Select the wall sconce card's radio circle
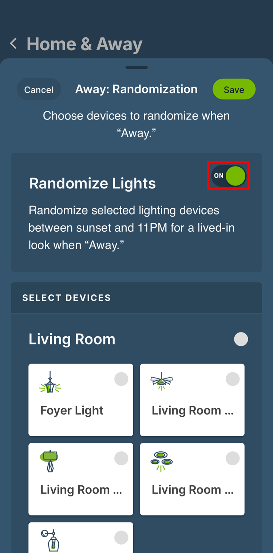This screenshot has height=553, width=273. click(121, 537)
